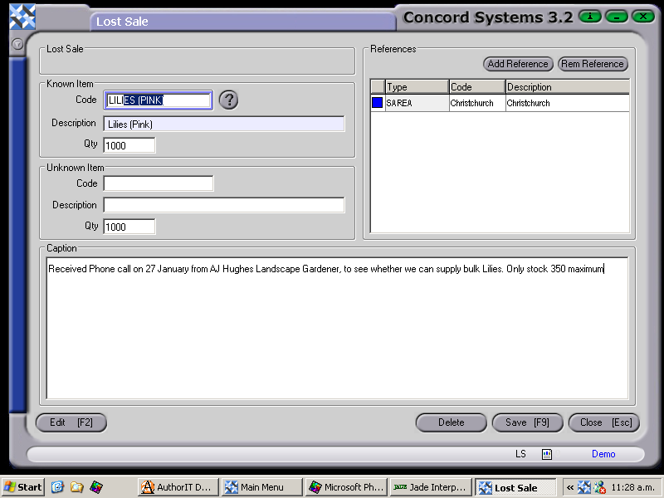Select the Christchurch SAREA reference row
The image size is (664, 498).
[x=498, y=102]
